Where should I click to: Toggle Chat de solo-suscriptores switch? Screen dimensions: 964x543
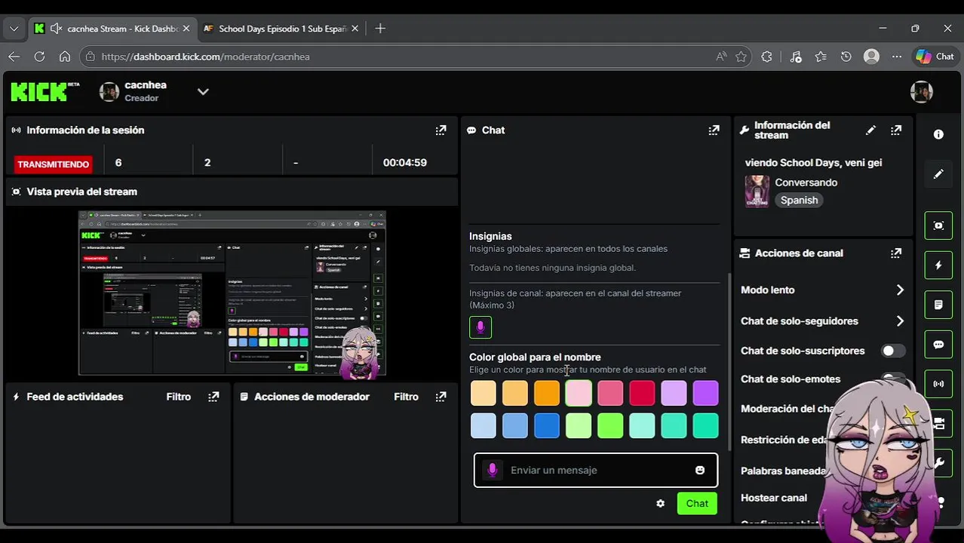point(893,351)
